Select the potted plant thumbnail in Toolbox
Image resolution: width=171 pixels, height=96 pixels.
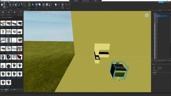point(3,32)
